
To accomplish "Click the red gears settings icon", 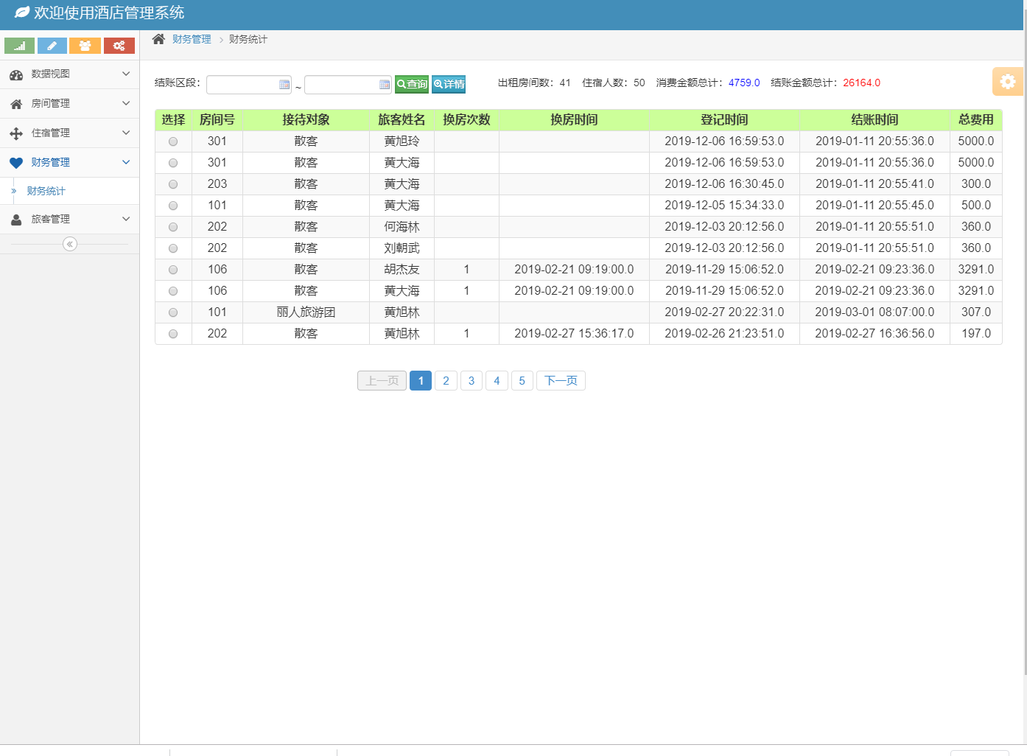I will pyautogui.click(x=119, y=46).
